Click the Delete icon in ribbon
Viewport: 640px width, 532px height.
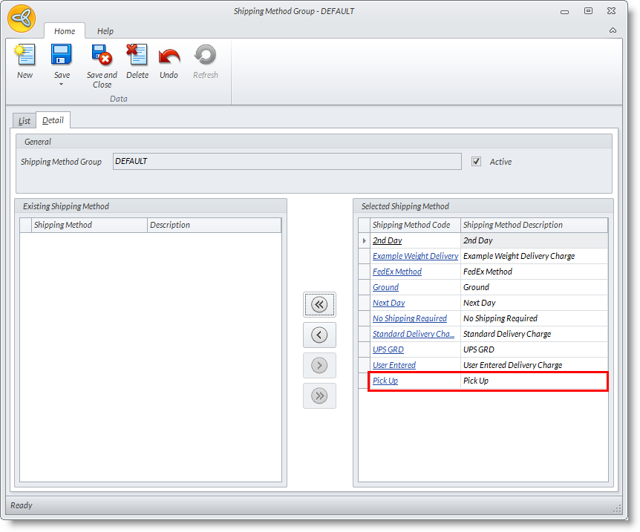137,56
